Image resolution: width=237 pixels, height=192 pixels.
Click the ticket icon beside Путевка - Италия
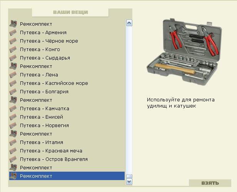(13, 142)
